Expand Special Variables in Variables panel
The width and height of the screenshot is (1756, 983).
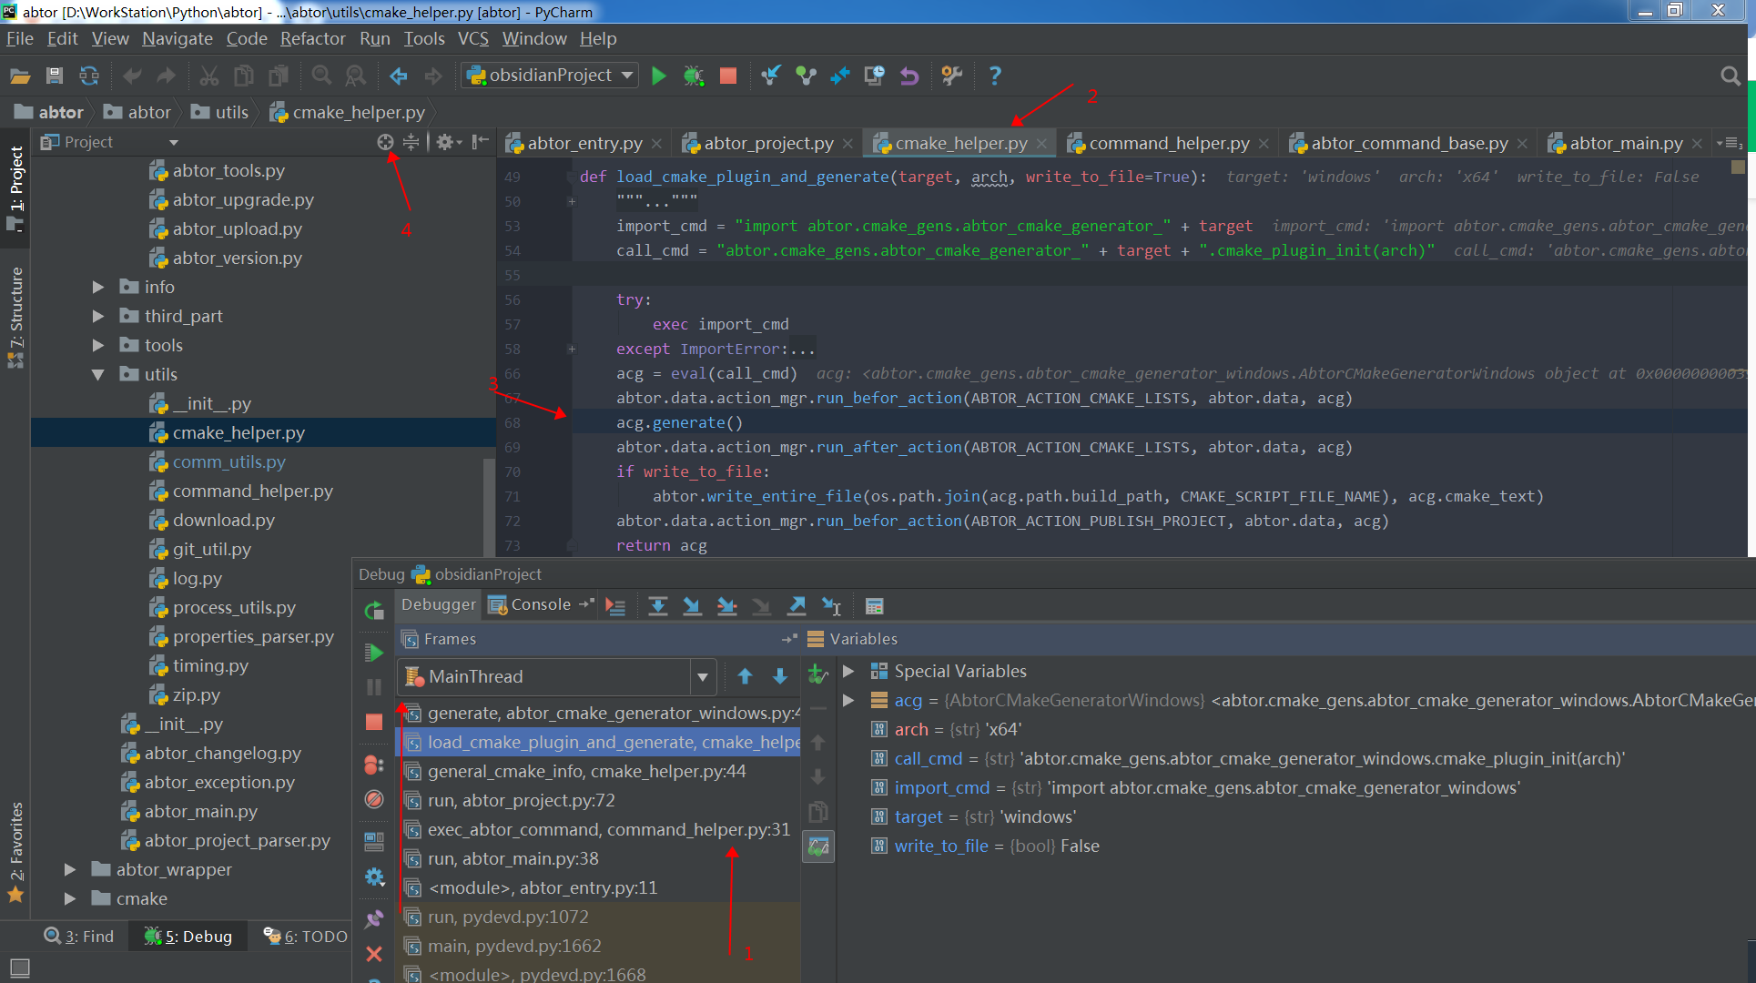click(x=848, y=671)
